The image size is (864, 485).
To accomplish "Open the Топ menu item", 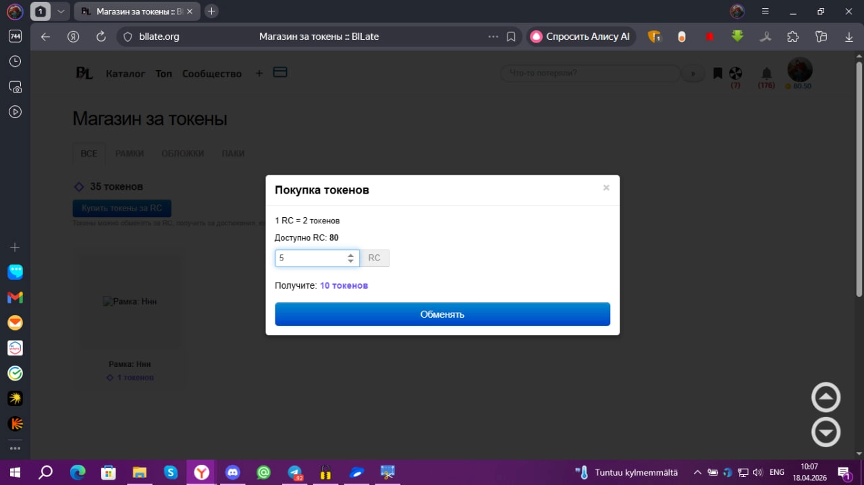I will (164, 74).
